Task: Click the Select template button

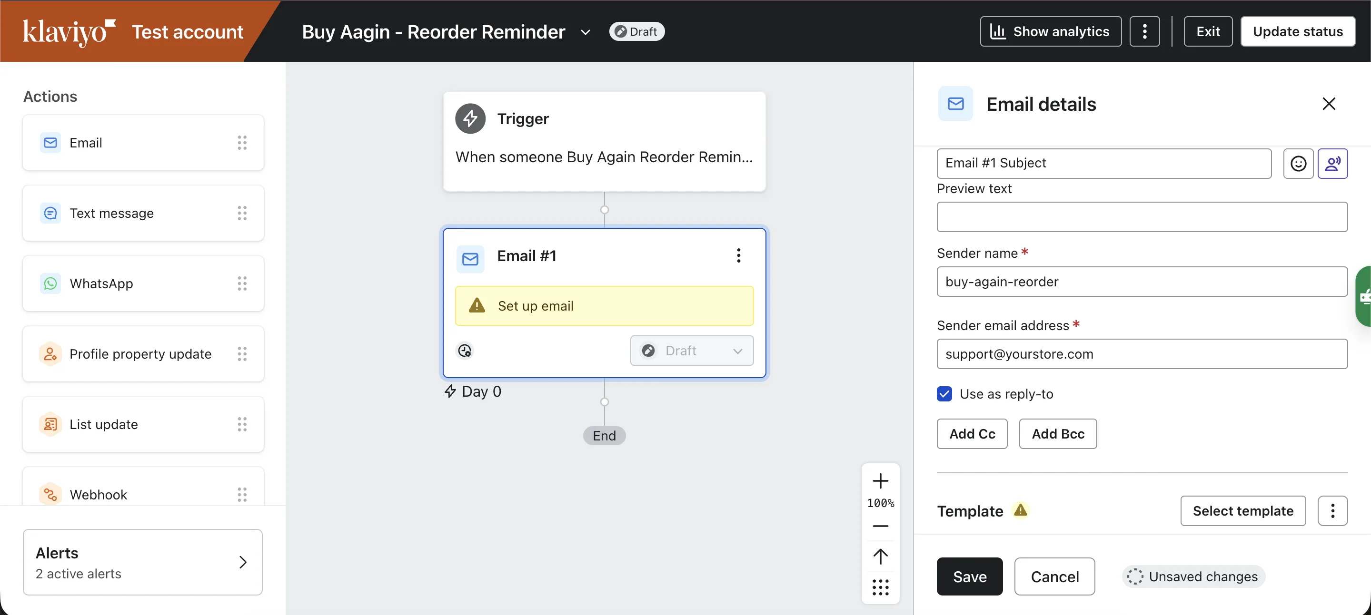Action: [x=1243, y=511]
